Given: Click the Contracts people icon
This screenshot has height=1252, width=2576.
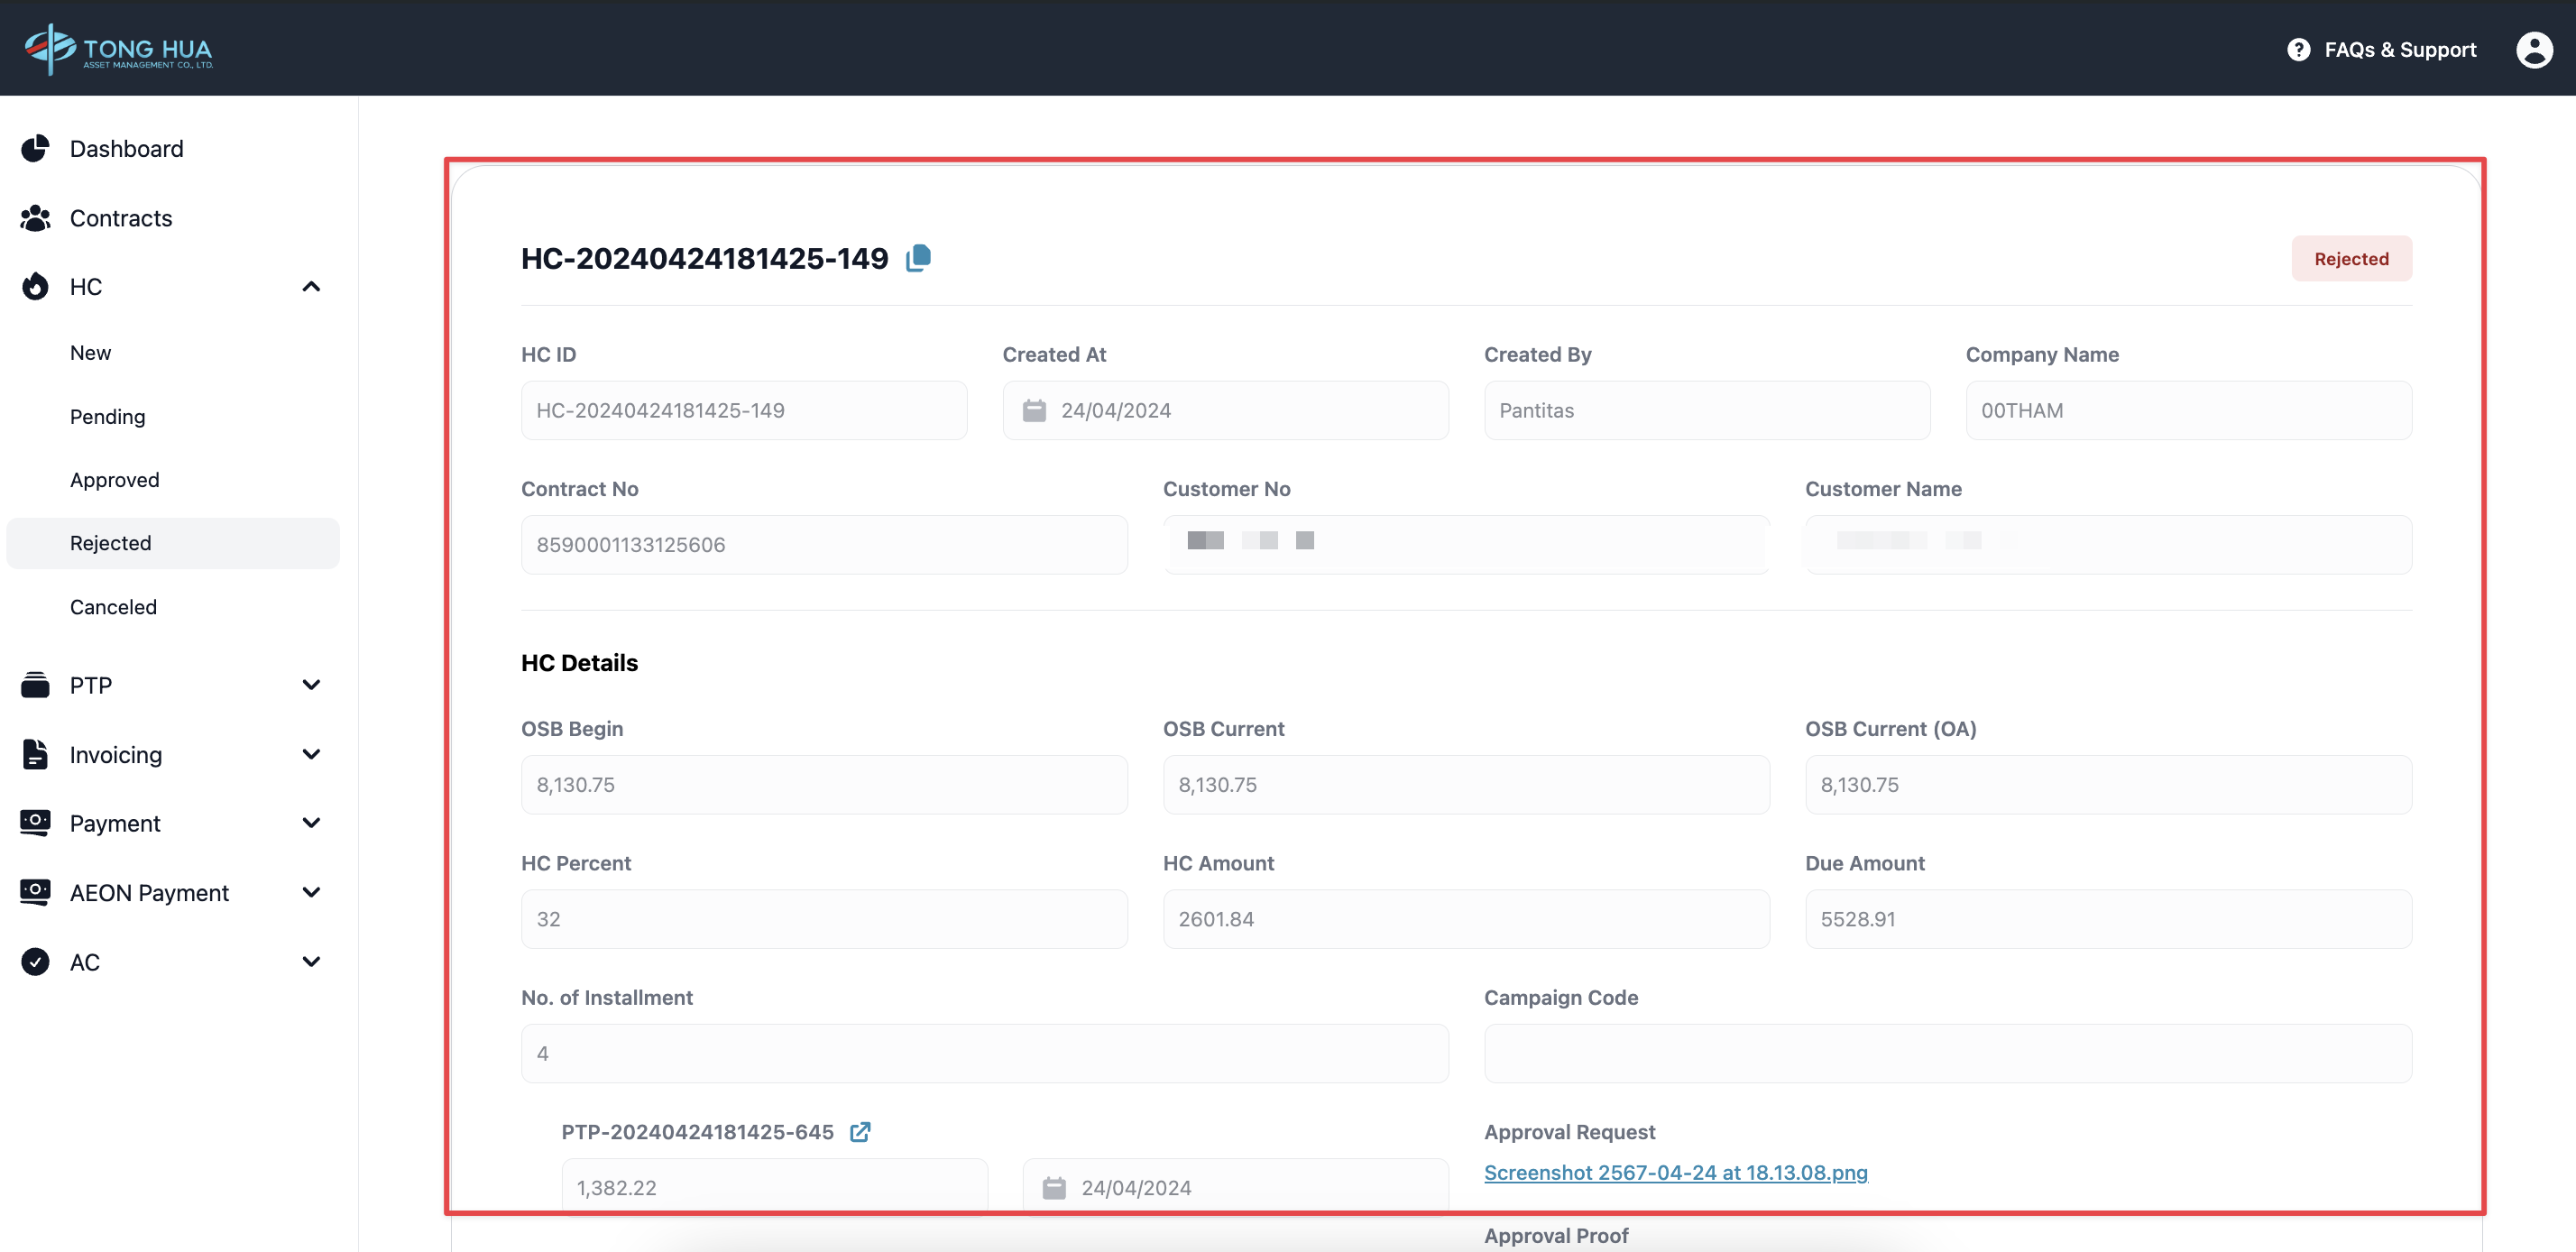Looking at the screenshot, I should [35, 218].
